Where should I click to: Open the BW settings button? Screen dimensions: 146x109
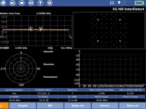(50, 106)
